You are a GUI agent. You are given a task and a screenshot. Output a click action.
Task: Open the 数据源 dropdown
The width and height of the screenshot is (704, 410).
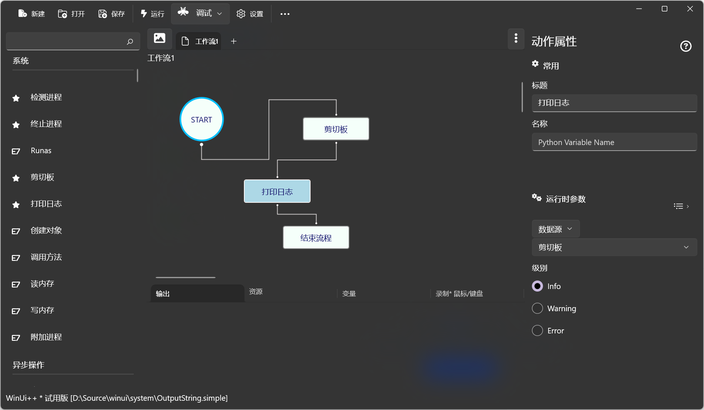pos(555,229)
